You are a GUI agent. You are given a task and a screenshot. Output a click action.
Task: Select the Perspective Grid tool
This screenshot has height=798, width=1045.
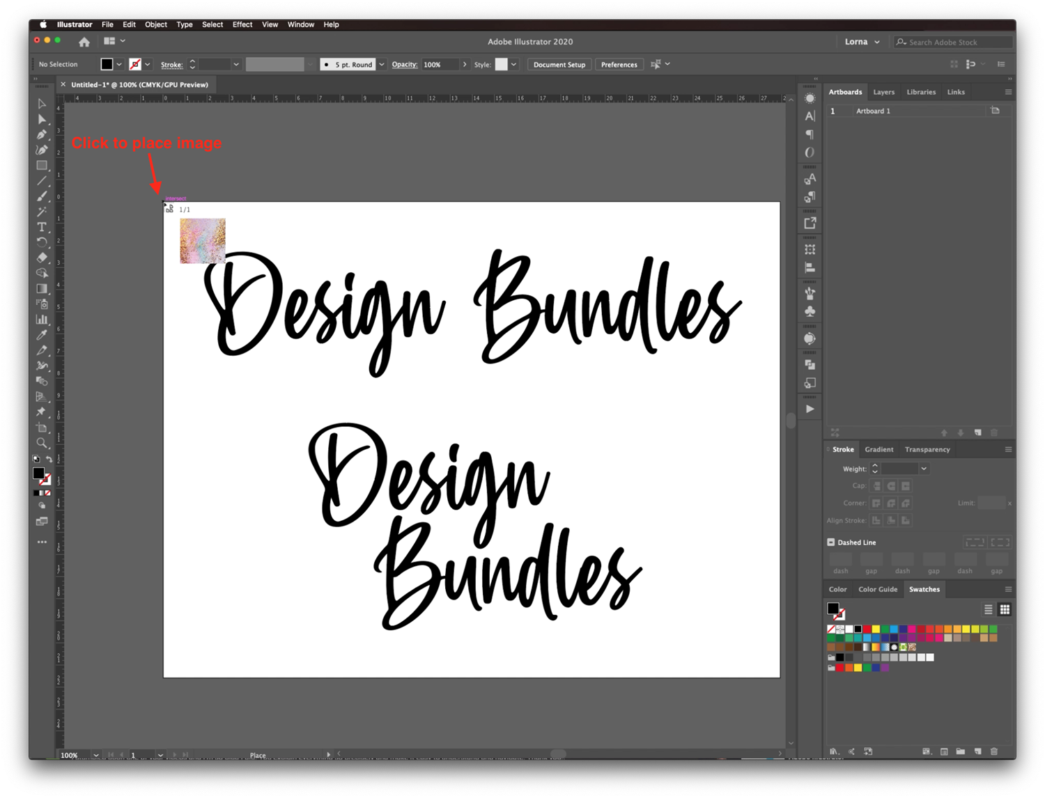pos(42,397)
